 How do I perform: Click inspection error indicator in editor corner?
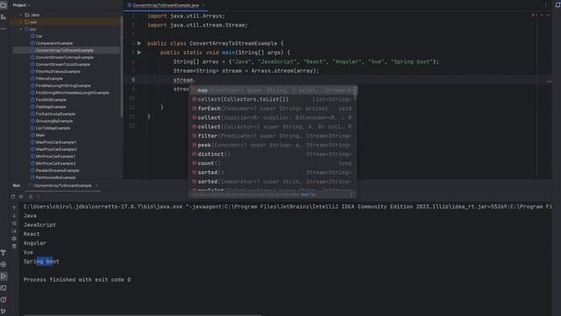point(534,16)
